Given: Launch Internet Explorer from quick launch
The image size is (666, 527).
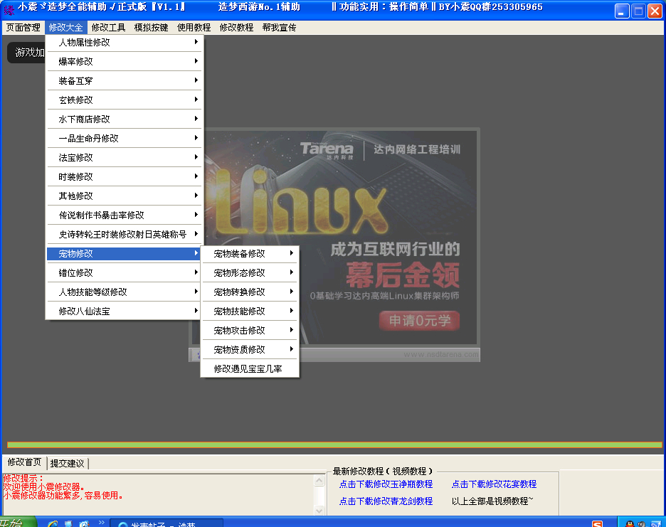Looking at the screenshot, I should pos(53,523).
